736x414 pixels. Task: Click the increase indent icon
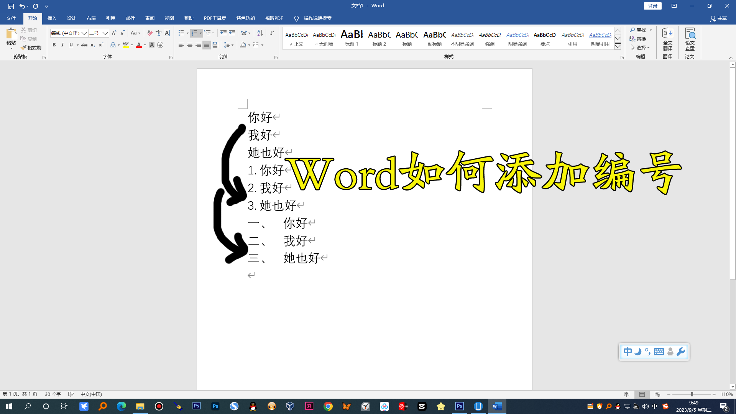tap(232, 33)
